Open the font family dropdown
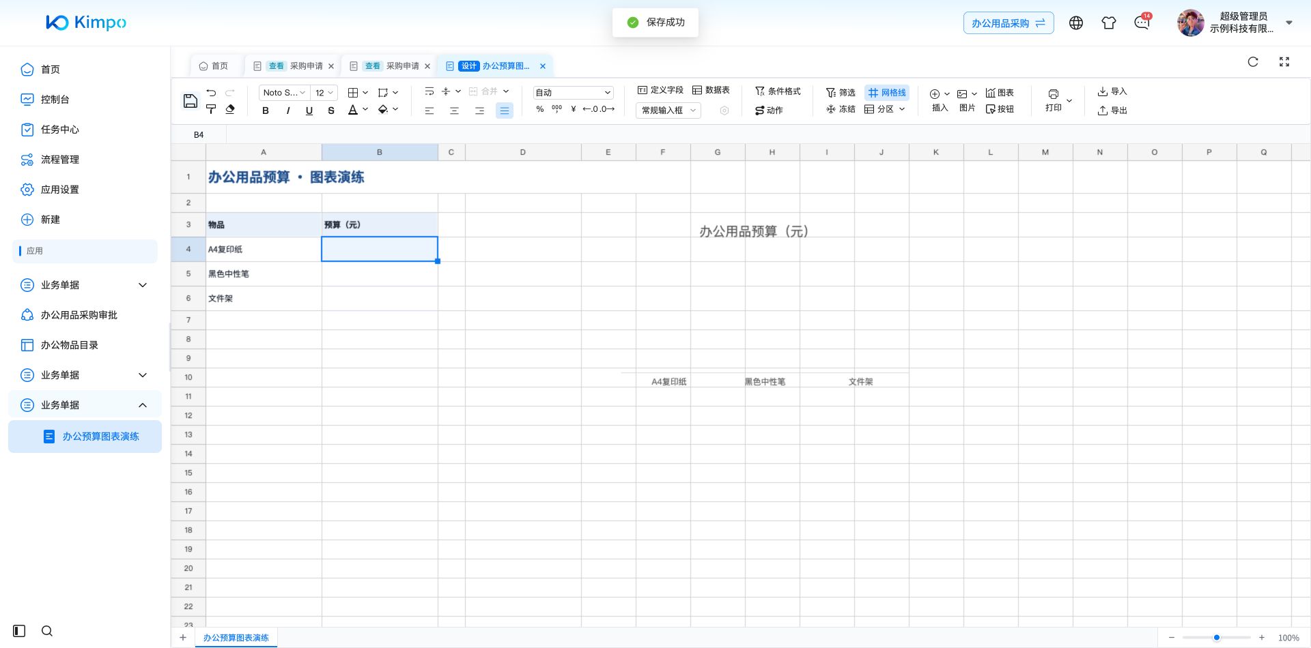The width and height of the screenshot is (1311, 648). [x=283, y=93]
